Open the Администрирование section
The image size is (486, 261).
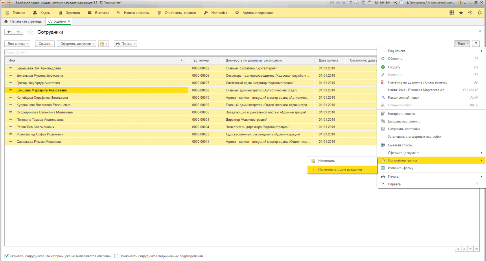[254, 13]
